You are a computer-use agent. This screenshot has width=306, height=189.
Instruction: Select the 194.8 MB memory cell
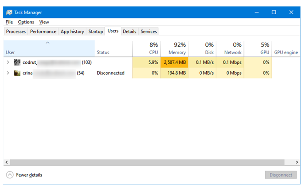click(x=175, y=73)
